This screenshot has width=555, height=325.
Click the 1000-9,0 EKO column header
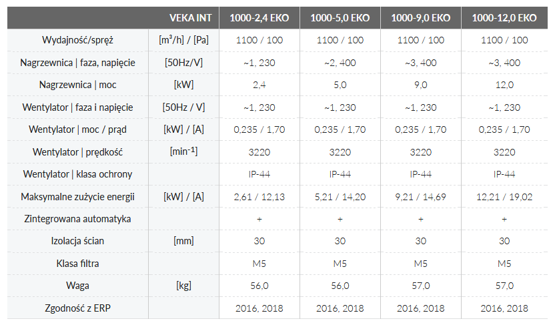pyautogui.click(x=420, y=17)
